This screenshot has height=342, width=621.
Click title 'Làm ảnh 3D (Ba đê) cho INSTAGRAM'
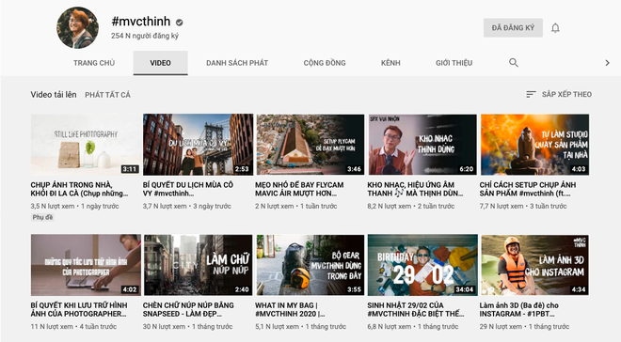pos(518,309)
